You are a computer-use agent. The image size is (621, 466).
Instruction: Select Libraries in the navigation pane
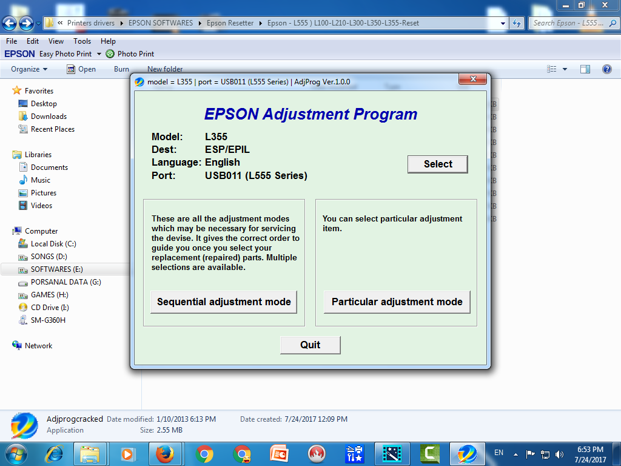point(38,155)
